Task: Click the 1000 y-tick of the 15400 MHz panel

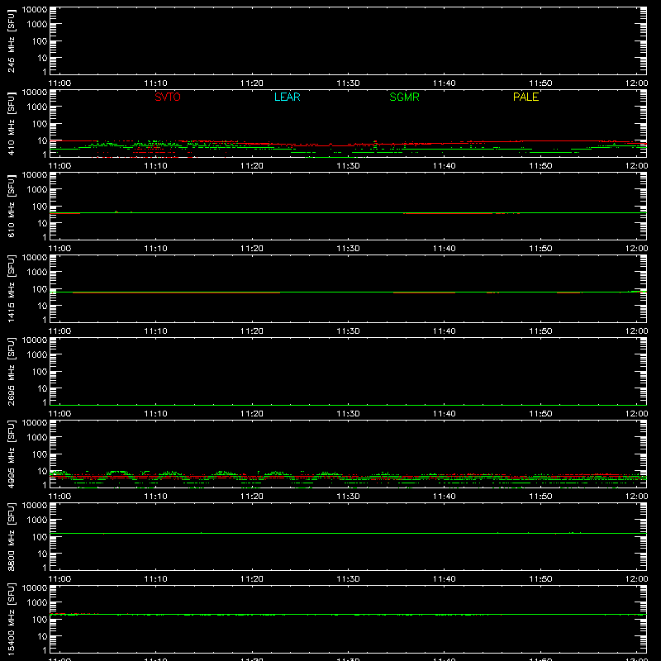Action: tap(37, 603)
